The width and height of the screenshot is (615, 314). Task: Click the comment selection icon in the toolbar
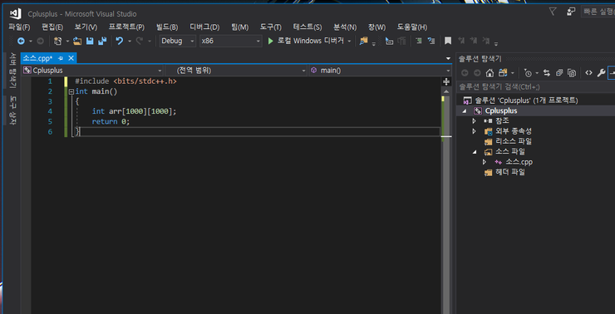pos(419,41)
